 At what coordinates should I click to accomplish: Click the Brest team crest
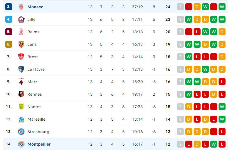point(21,57)
